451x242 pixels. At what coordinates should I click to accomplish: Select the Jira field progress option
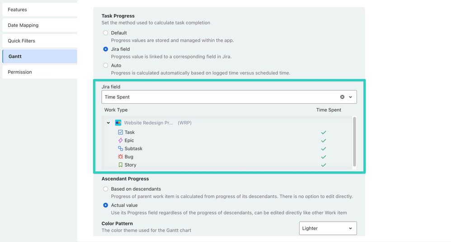point(106,49)
